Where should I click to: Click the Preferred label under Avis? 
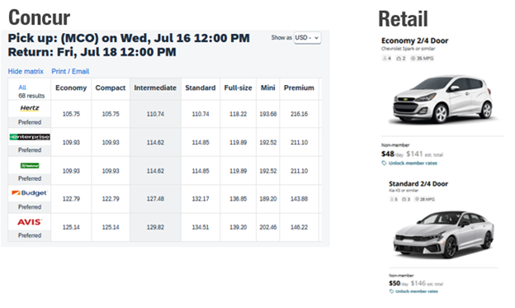point(30,235)
